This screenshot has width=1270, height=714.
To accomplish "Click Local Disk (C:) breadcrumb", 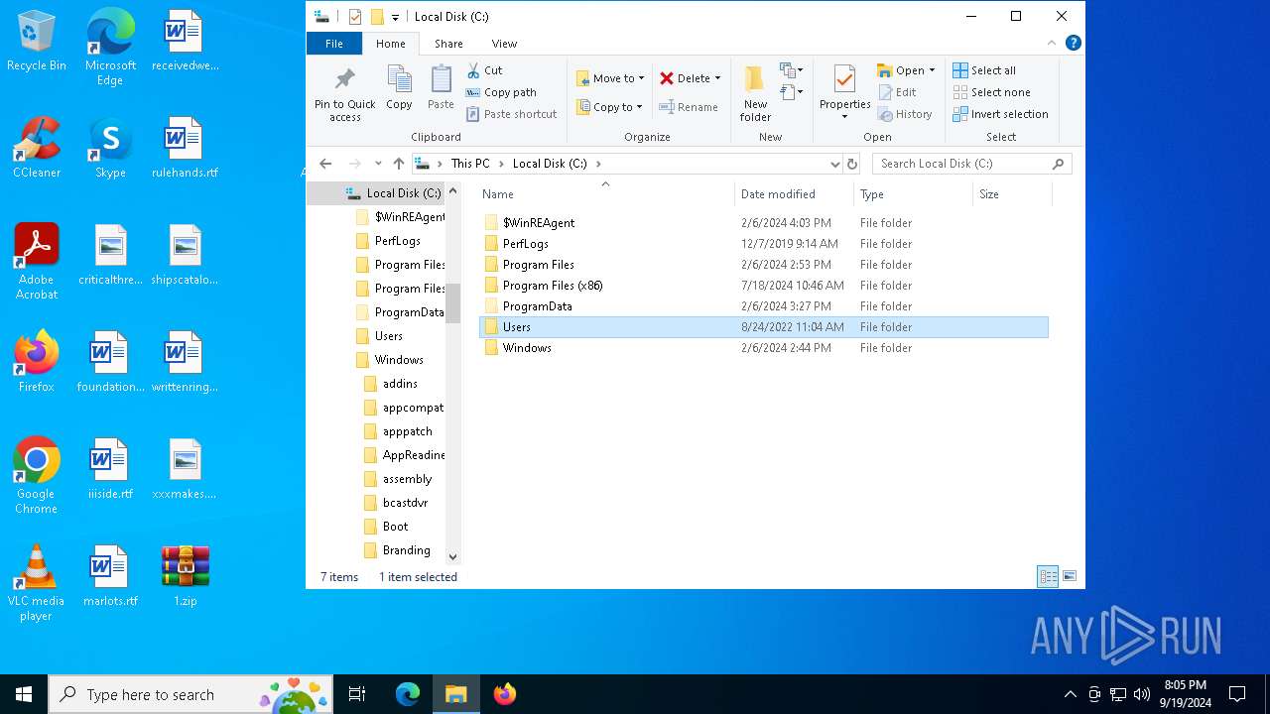I will pyautogui.click(x=550, y=164).
